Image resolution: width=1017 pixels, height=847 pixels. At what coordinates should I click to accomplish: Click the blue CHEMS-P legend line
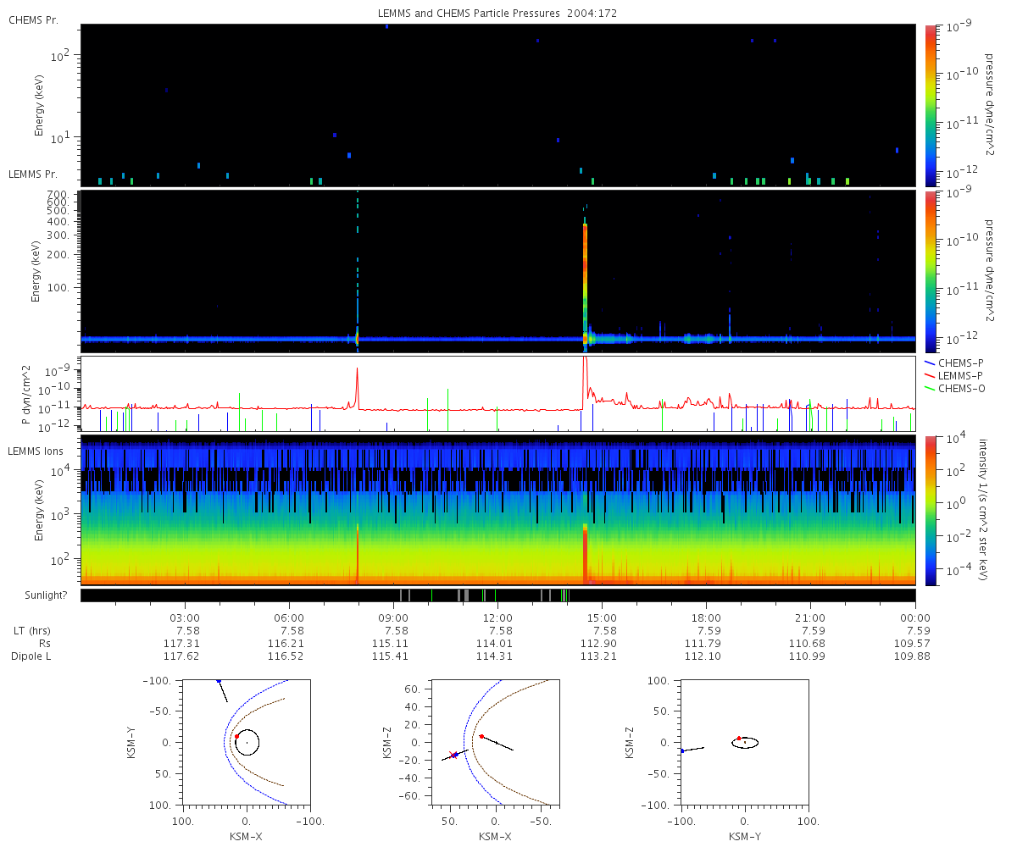931,363
